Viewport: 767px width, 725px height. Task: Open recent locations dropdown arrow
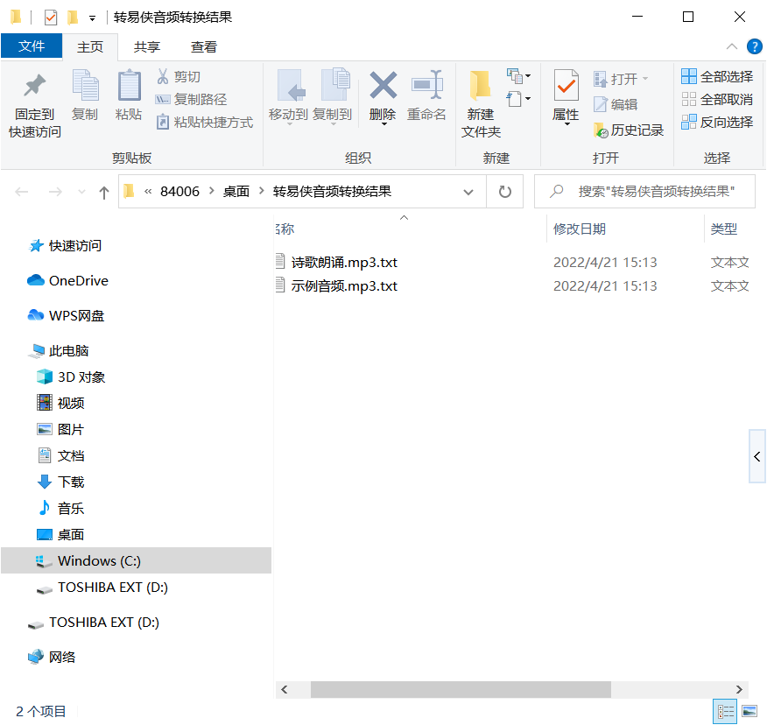tap(81, 192)
